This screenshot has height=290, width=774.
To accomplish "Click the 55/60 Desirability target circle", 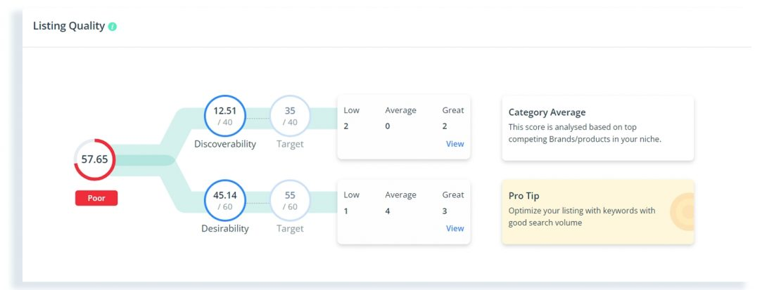I will pyautogui.click(x=290, y=200).
